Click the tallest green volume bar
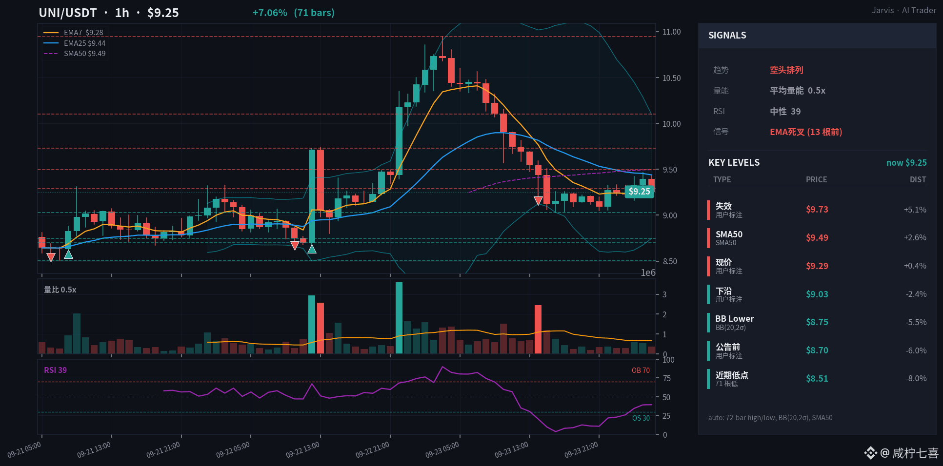 click(399, 318)
